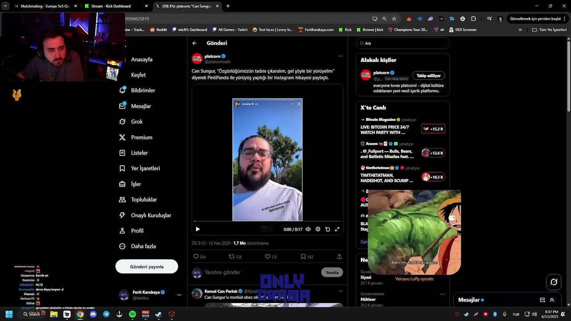Open the Tüm Yer İşaretleri folder
Viewport: 571px width, 321px height.
549,30
